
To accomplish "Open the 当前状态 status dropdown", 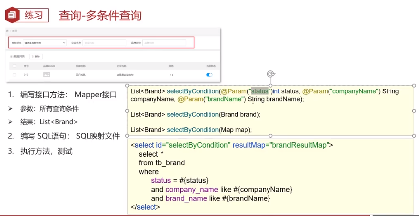I will coord(44,43).
